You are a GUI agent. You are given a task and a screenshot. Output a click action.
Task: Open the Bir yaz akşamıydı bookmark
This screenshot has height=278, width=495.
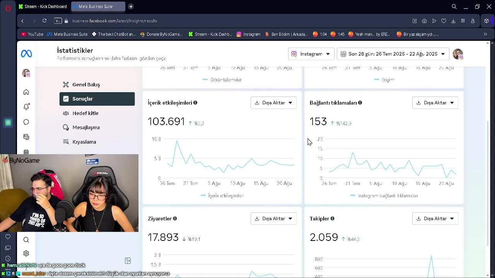click(x=418, y=34)
